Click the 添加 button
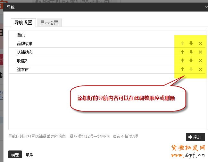 (x=195, y=137)
